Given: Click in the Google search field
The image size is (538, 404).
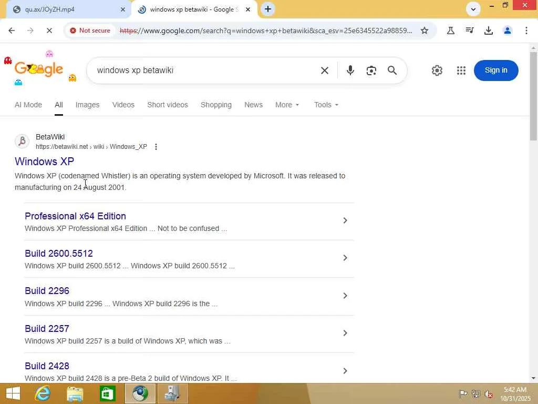Looking at the screenshot, I should pyautogui.click(x=206, y=70).
